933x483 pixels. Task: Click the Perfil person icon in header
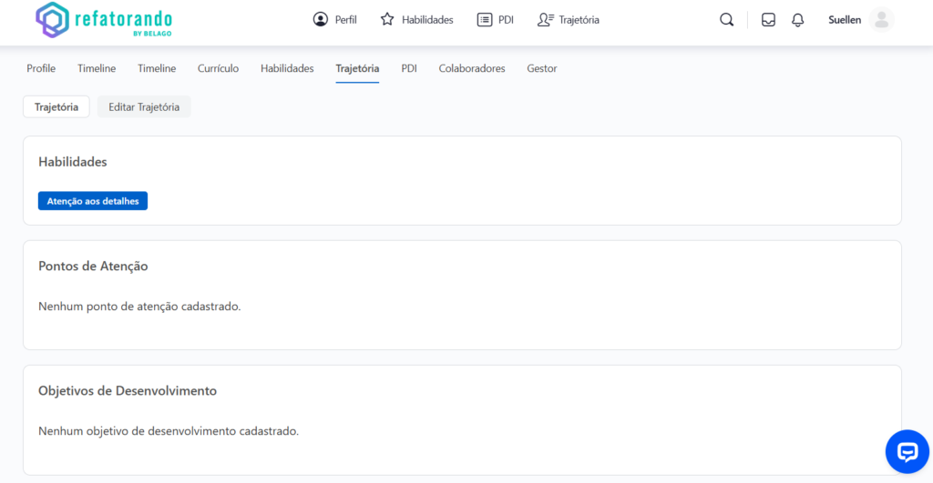click(320, 20)
